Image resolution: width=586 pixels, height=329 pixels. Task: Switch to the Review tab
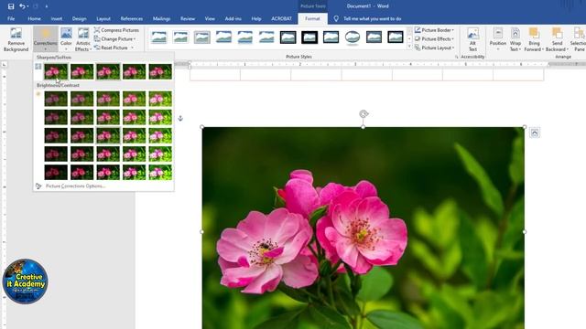click(x=188, y=18)
